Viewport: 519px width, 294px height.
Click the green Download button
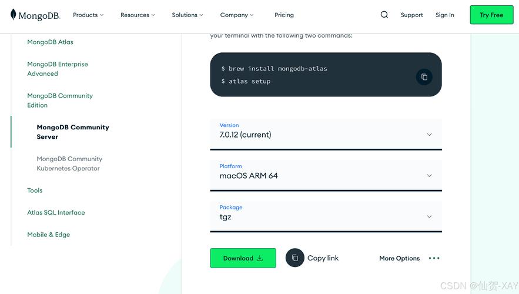click(x=243, y=258)
